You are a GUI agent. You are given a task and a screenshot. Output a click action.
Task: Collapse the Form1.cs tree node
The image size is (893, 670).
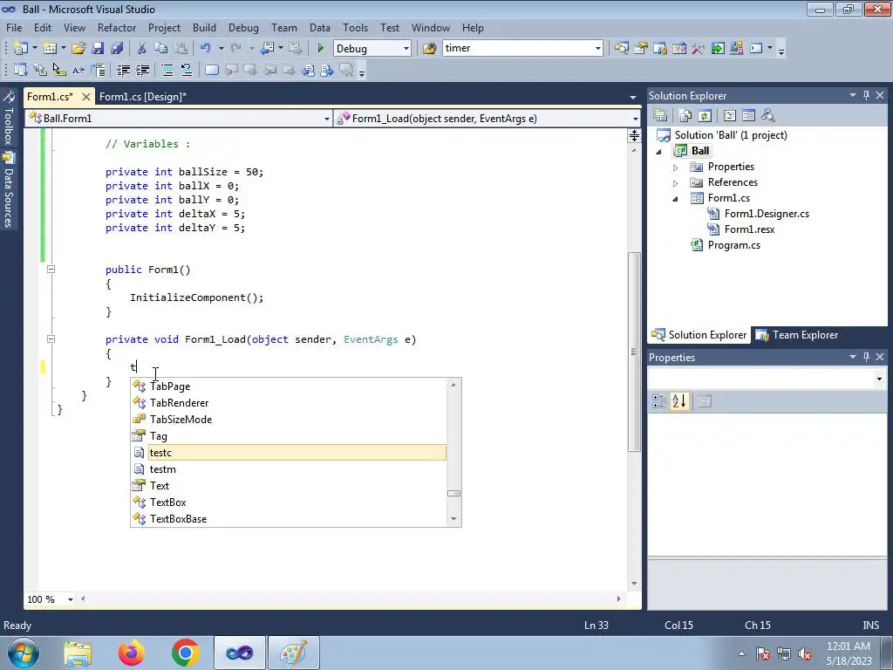[x=676, y=199]
